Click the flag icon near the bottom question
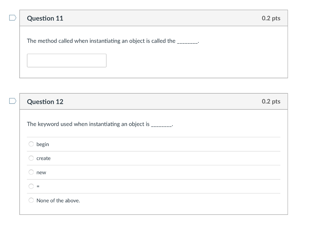The width and height of the screenshot is (335, 225). point(12,102)
